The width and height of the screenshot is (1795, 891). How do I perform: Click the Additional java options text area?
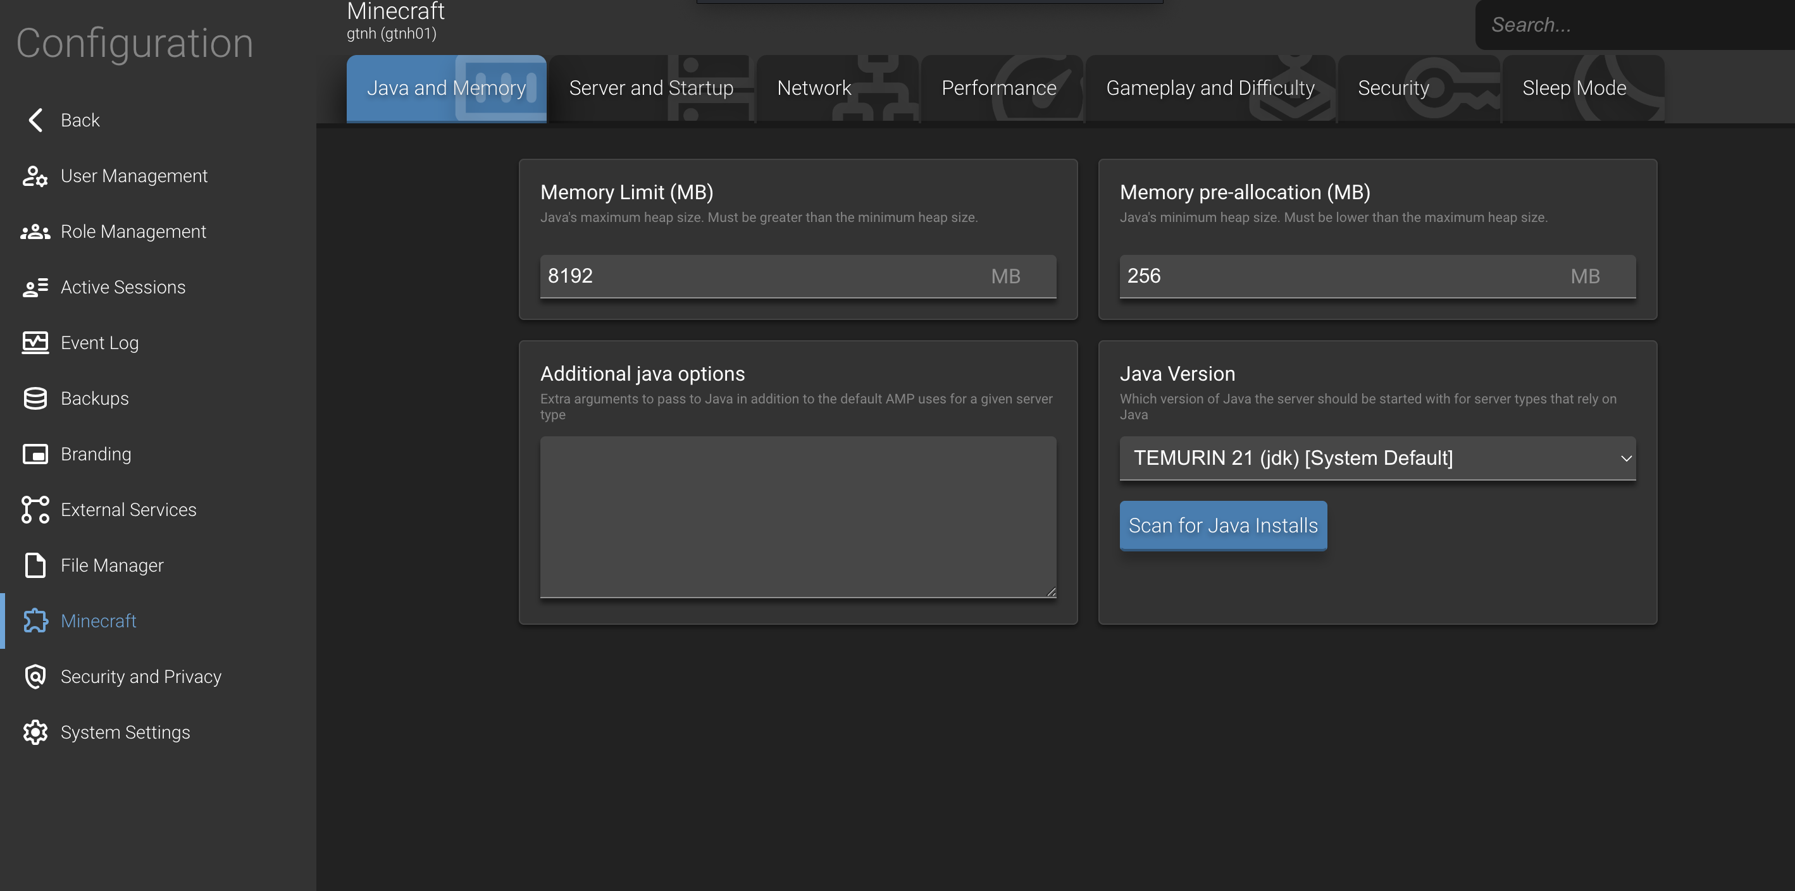point(798,517)
